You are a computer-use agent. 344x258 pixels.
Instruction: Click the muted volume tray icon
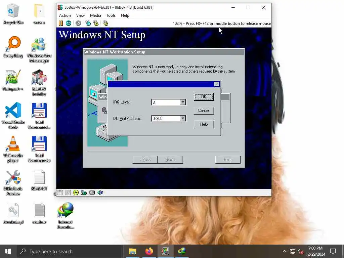pyautogui.click(x=300, y=251)
